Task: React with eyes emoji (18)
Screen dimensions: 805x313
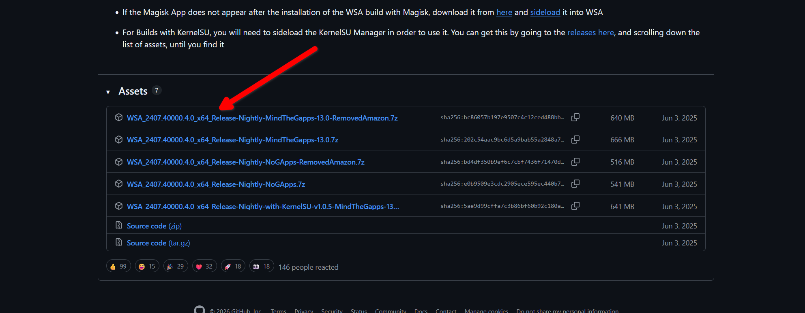Action: (x=262, y=266)
